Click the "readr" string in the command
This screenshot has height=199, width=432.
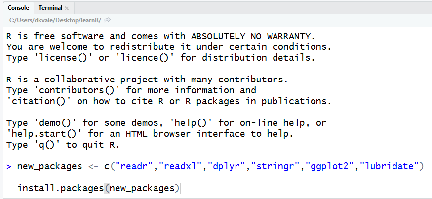click(134, 166)
